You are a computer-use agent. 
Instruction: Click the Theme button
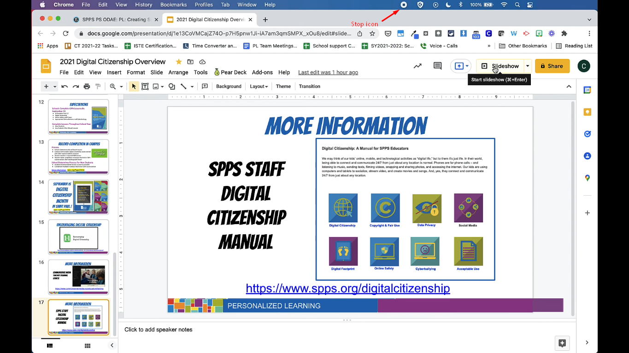[x=283, y=87]
